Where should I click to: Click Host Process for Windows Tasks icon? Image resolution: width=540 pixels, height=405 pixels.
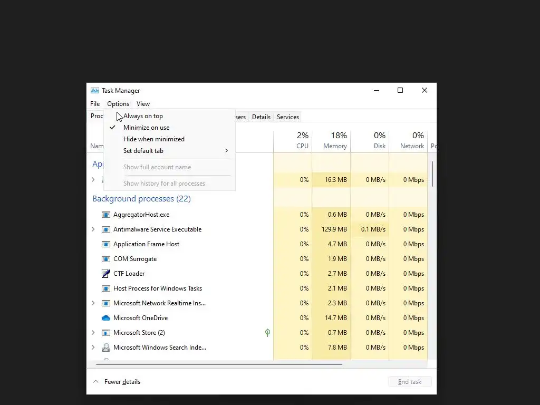105,288
